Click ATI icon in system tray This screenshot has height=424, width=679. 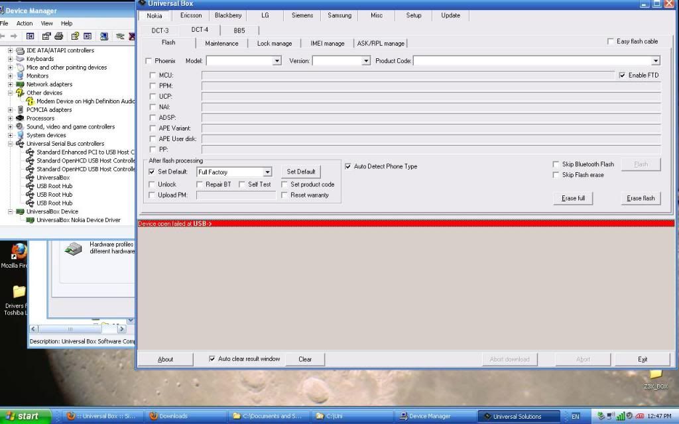(x=639, y=416)
